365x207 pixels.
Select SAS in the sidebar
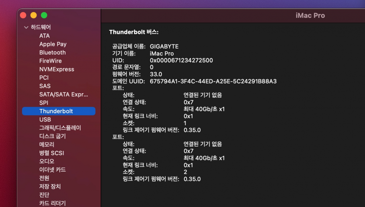45,86
